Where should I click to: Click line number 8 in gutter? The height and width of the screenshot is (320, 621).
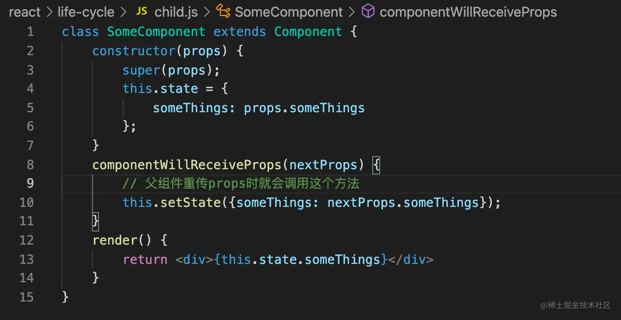pos(30,164)
